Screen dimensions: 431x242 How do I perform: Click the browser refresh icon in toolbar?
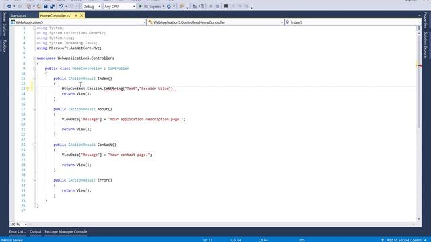tap(169, 6)
